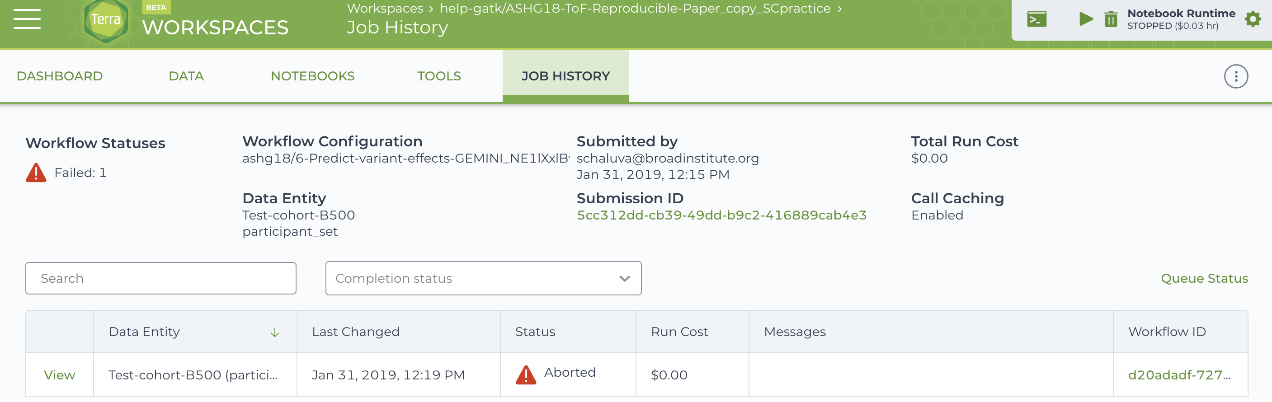Open Queue Status link
The width and height of the screenshot is (1272, 402).
[1204, 278]
